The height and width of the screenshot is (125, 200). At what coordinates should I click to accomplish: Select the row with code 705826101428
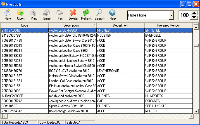[x=97, y=41]
